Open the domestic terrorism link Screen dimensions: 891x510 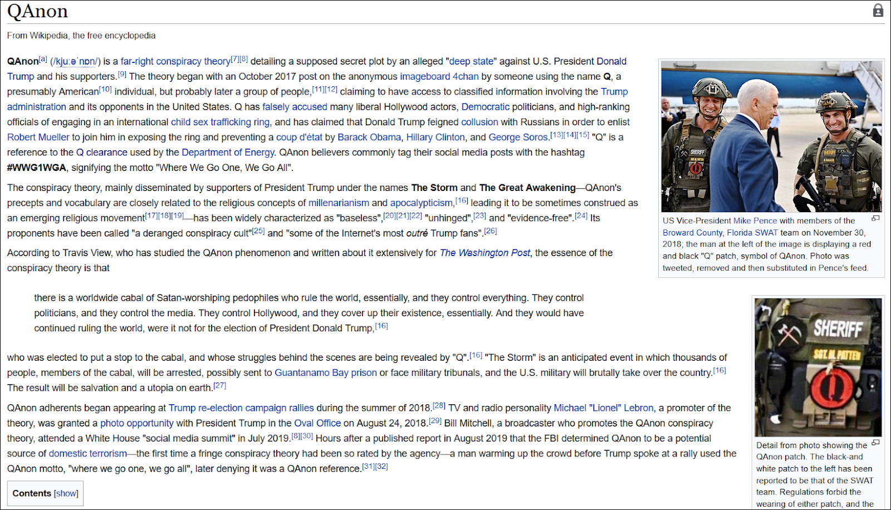tap(88, 454)
